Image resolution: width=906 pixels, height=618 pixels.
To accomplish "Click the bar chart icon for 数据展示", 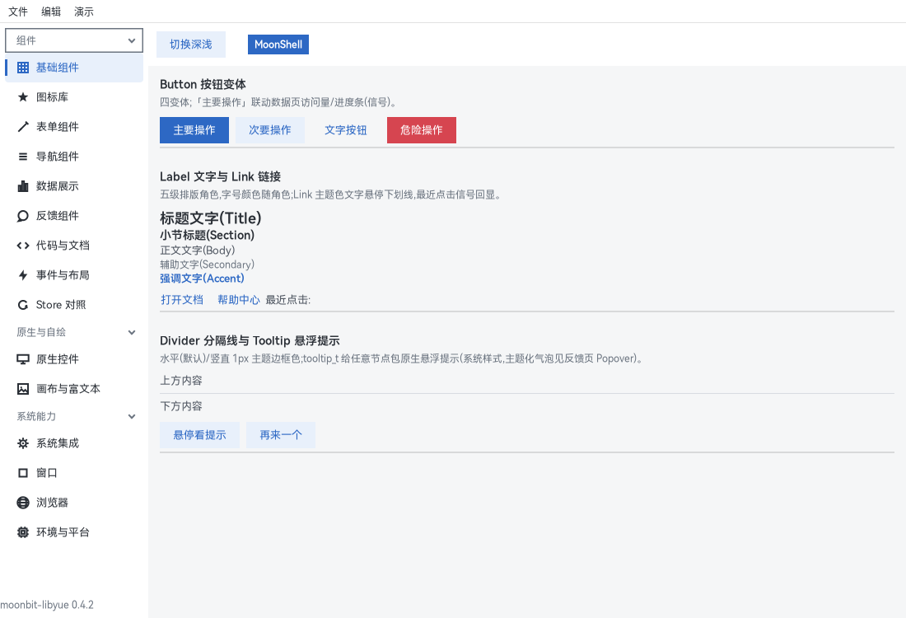I will click(x=23, y=186).
